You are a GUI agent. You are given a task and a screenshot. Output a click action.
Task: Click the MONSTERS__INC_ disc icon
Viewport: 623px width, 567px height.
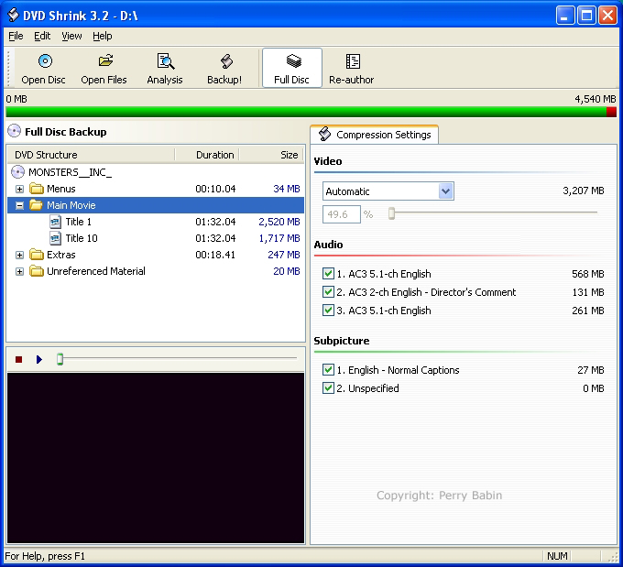tap(17, 172)
